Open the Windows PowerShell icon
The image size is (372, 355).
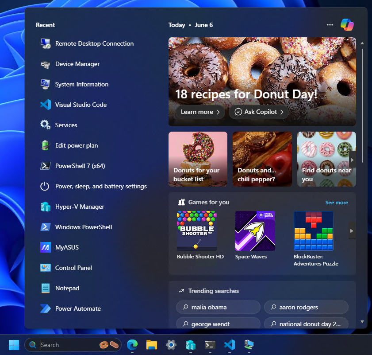45,227
